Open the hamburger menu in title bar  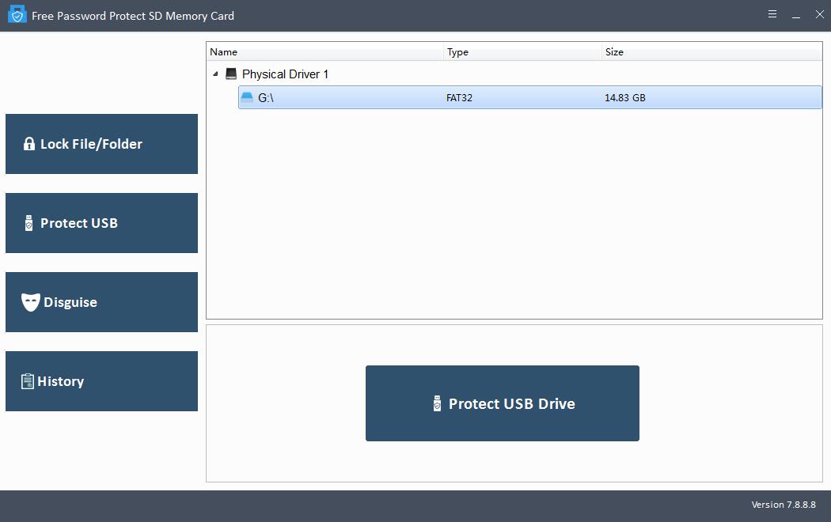pos(772,14)
